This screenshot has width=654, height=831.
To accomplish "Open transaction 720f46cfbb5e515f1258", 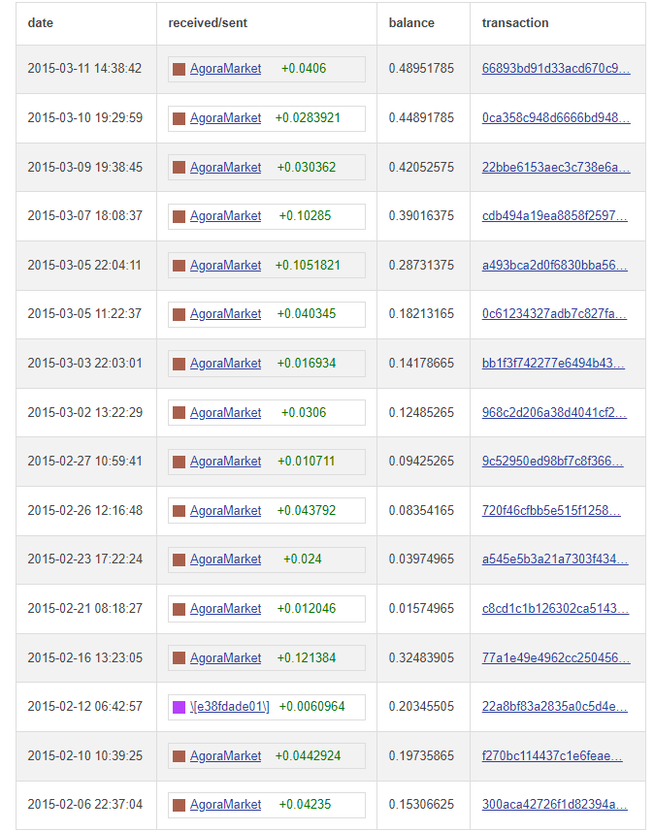I will pos(551,510).
